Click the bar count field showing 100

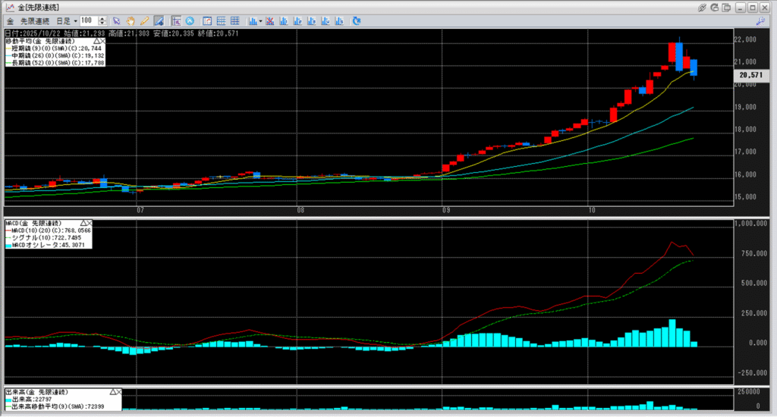point(87,20)
